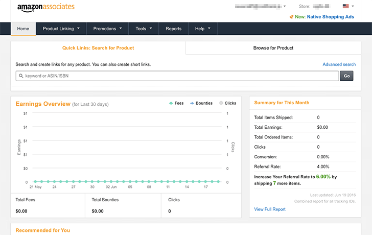372x235 pixels.
Task: Click the Go search button
Action: [346, 76]
